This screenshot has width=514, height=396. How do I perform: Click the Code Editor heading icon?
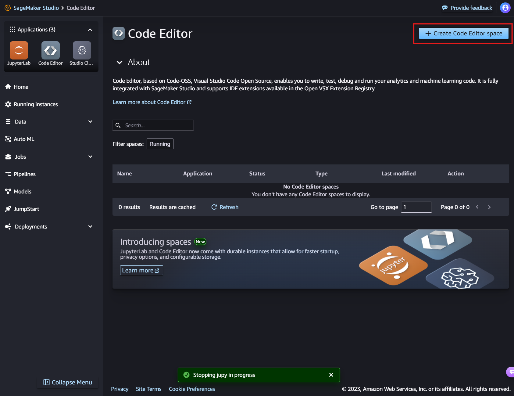point(119,34)
